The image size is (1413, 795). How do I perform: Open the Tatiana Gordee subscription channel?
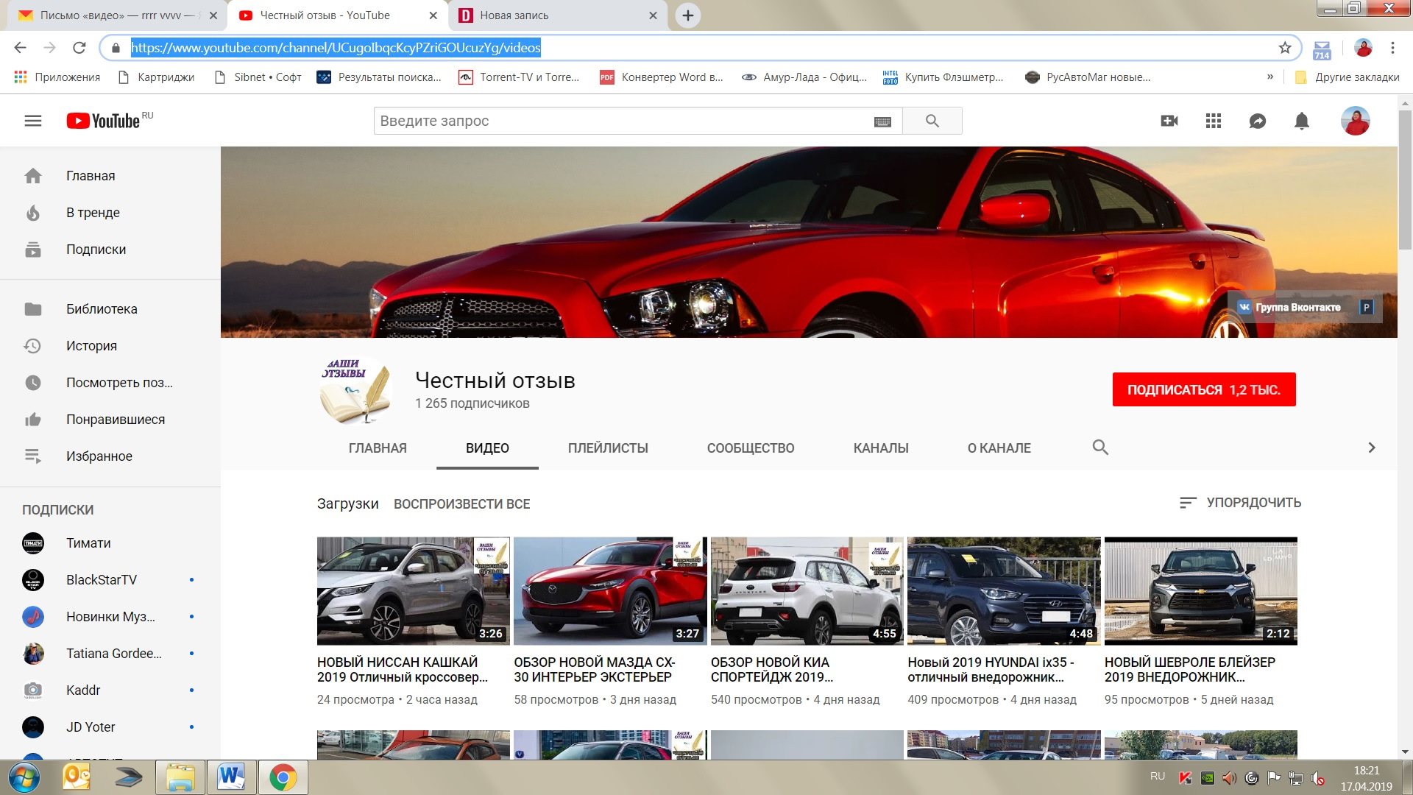(110, 654)
